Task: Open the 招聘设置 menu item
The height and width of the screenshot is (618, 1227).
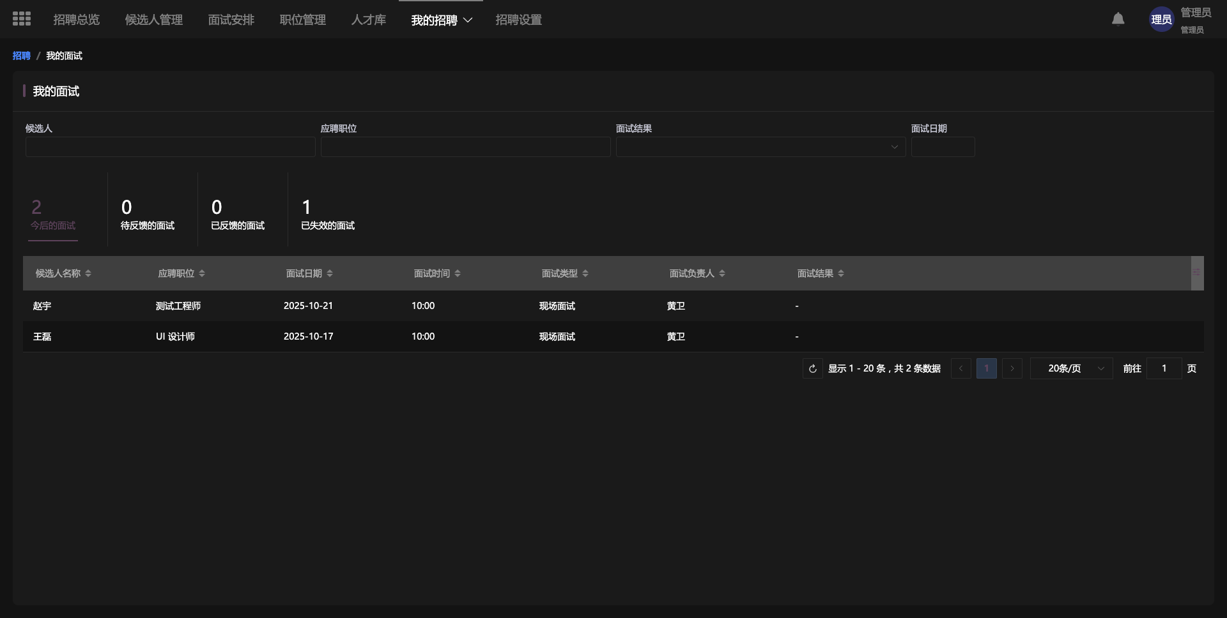Action: click(x=518, y=20)
